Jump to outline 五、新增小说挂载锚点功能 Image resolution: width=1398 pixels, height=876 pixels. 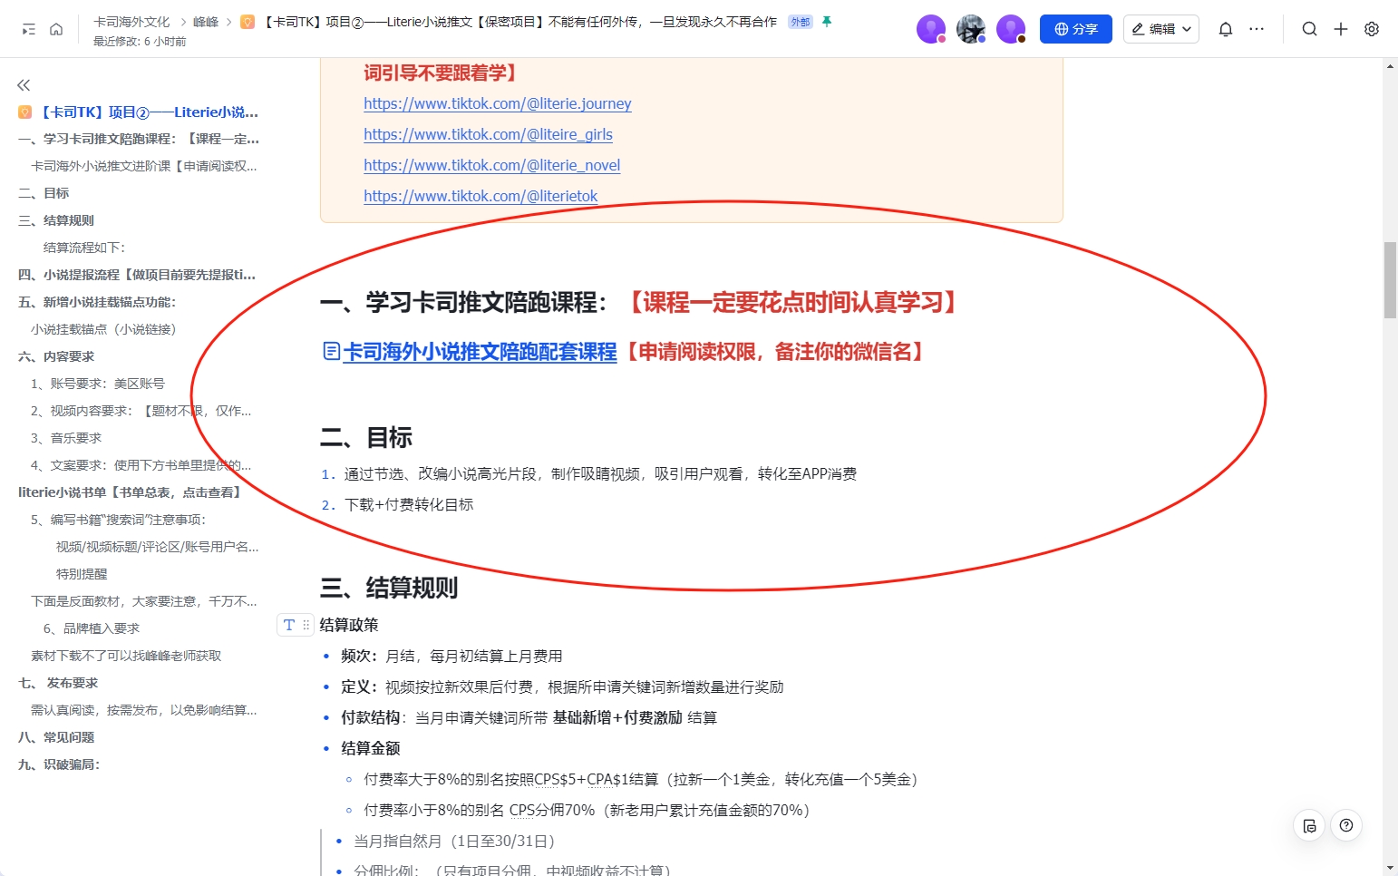coord(97,302)
